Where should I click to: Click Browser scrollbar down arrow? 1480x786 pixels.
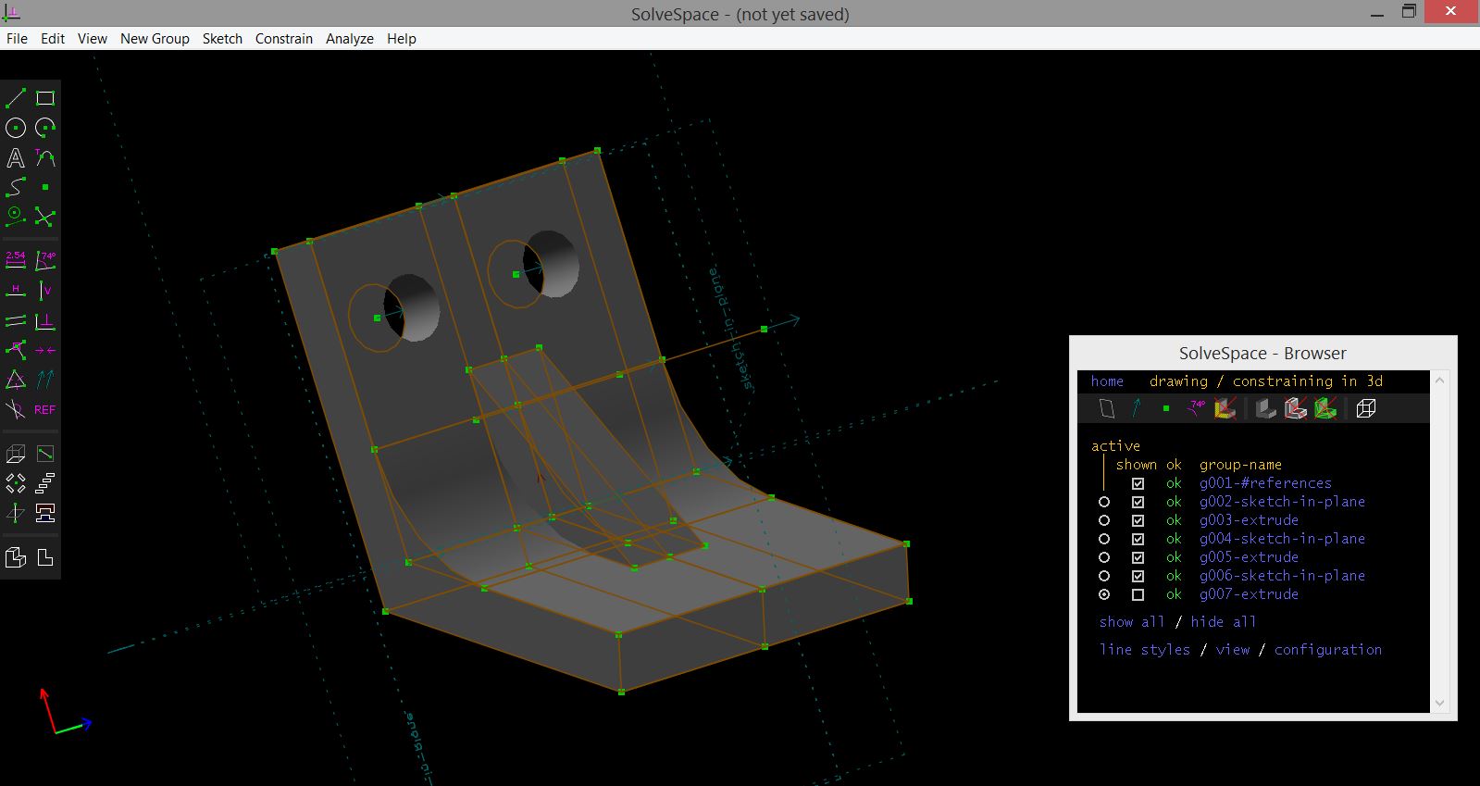pyautogui.click(x=1439, y=704)
